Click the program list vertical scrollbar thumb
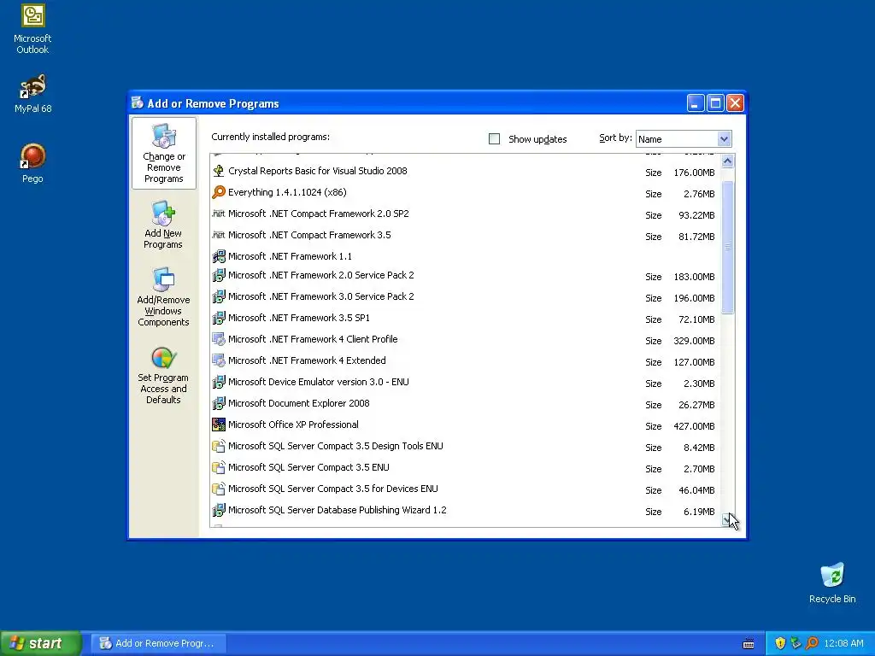875x656 pixels. [727, 247]
